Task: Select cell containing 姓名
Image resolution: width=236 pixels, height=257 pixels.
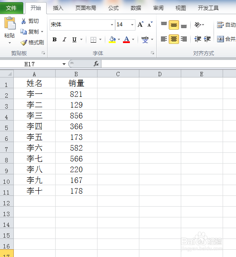Action: click(x=35, y=83)
